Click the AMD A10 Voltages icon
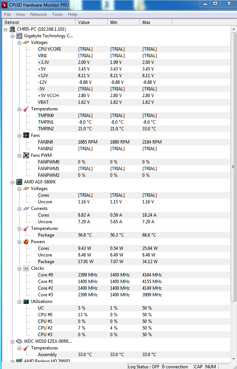237x369 pixels. point(26,189)
